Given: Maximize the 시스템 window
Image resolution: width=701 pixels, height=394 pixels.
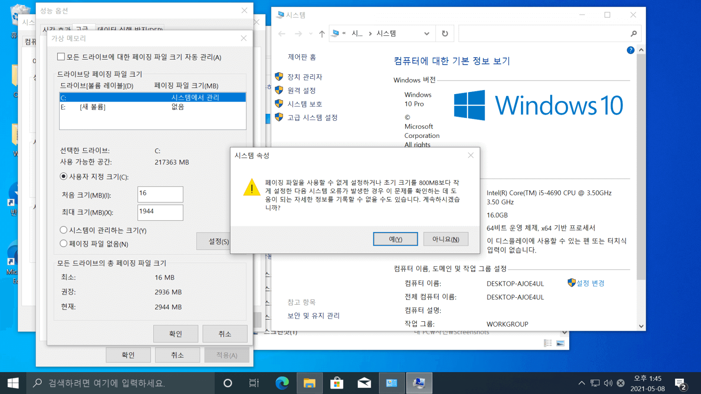Looking at the screenshot, I should 607,15.
